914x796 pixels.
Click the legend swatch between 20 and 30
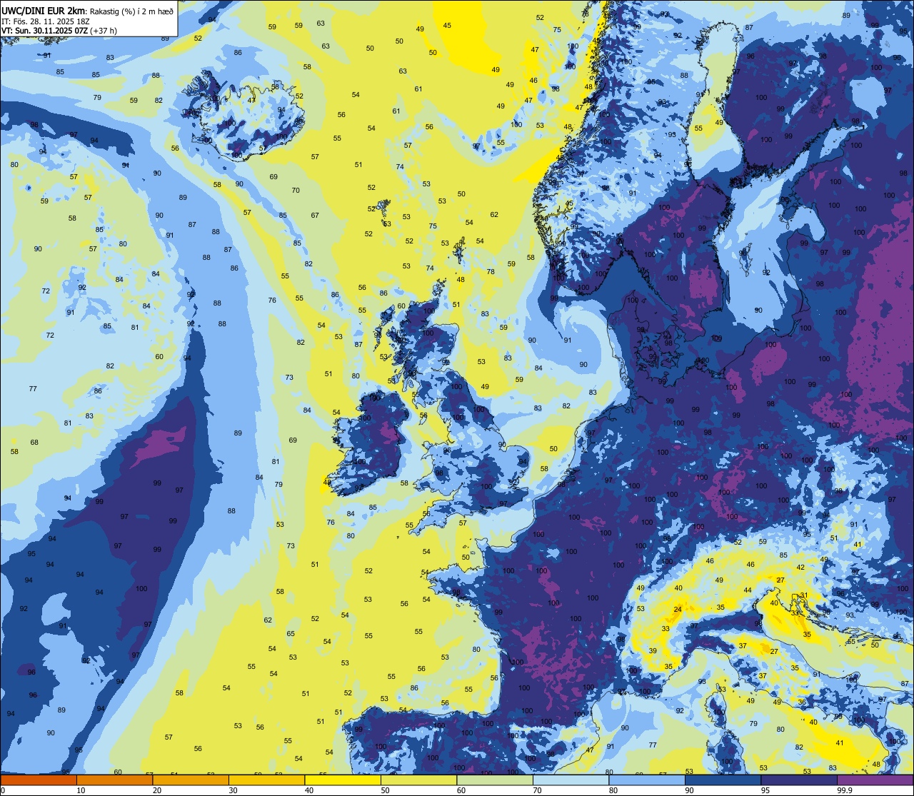tap(191, 780)
